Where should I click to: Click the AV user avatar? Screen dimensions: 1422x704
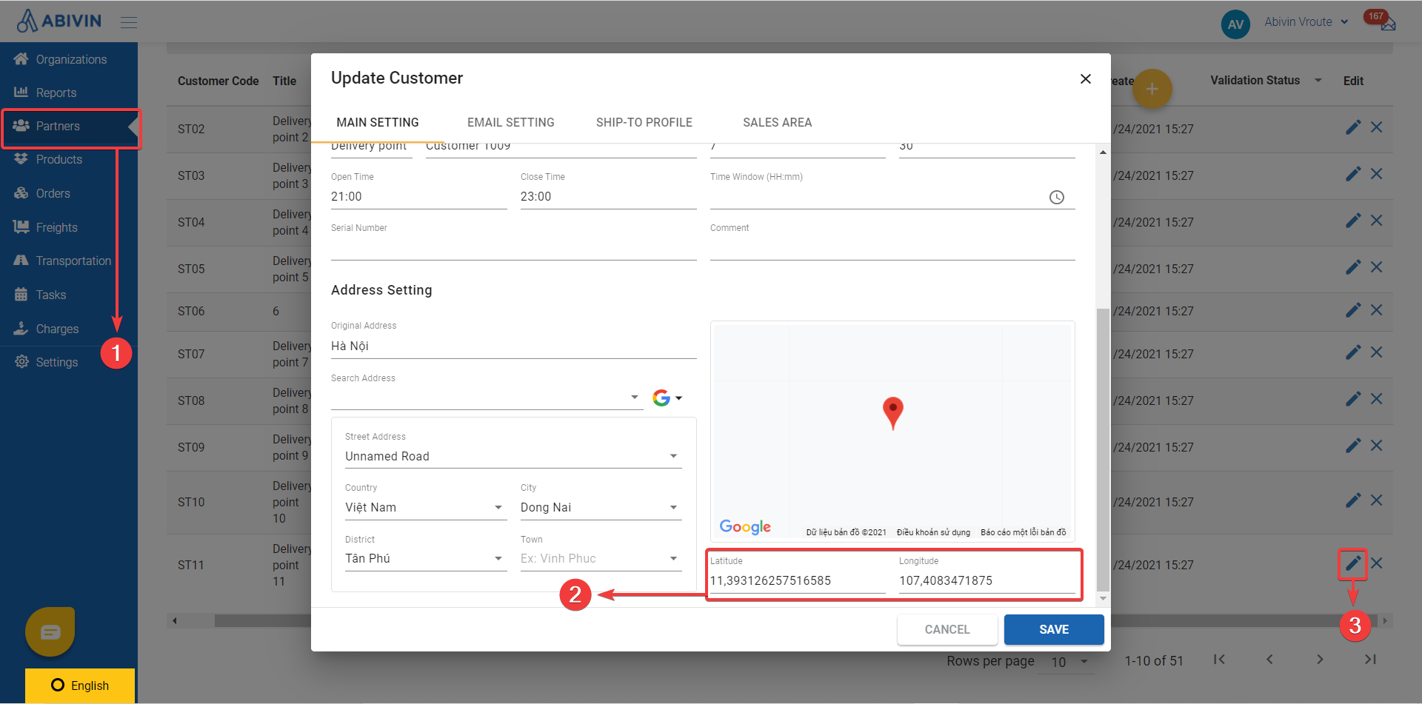pos(1235,24)
